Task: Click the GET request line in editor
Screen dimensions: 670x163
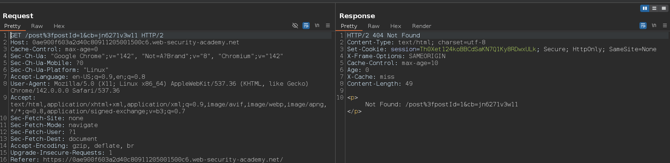Action: click(x=87, y=36)
